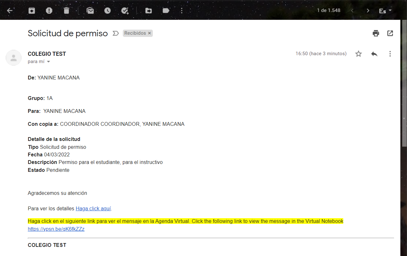Image resolution: width=407 pixels, height=256 pixels.
Task: Click the '16:50 (hace 3 minutos)' timestamp
Action: pos(321,54)
